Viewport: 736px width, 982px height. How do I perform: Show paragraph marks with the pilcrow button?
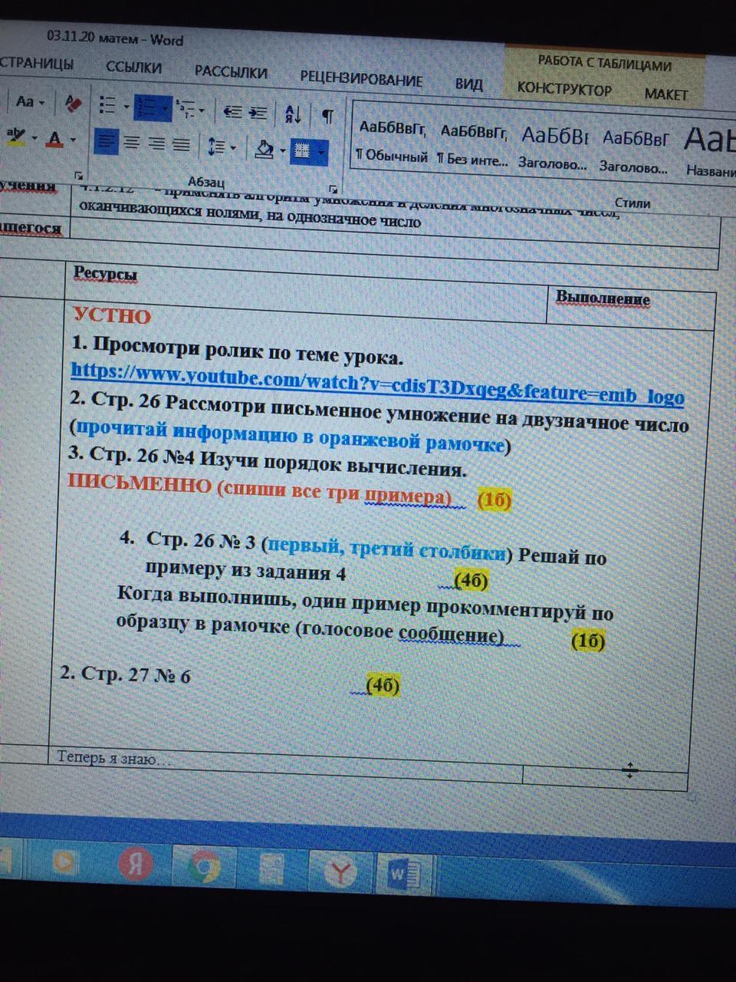click(x=327, y=117)
